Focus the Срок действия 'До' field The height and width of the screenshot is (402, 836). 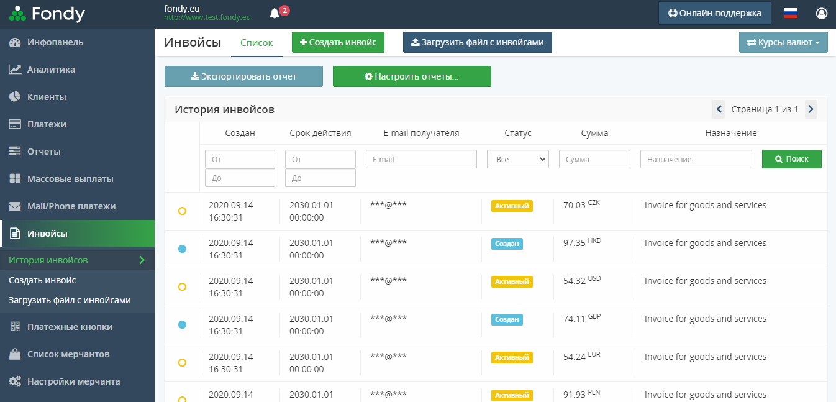coord(320,178)
